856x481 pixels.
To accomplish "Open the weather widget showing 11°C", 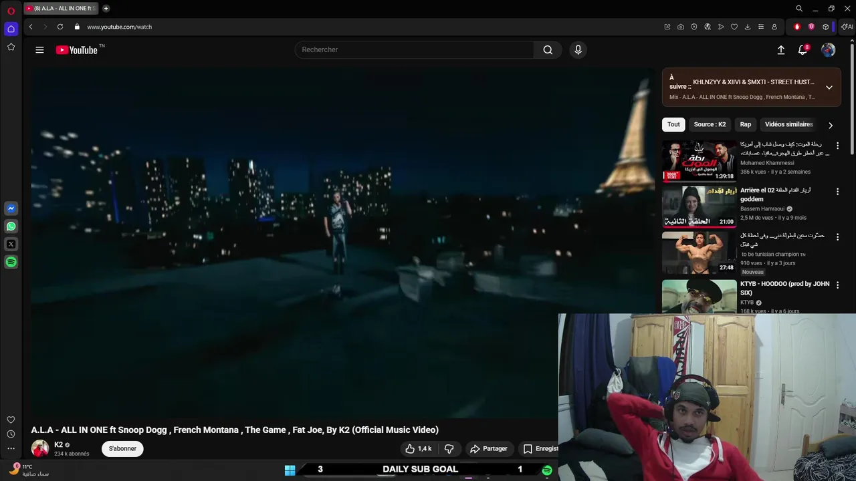I will pyautogui.click(x=30, y=470).
